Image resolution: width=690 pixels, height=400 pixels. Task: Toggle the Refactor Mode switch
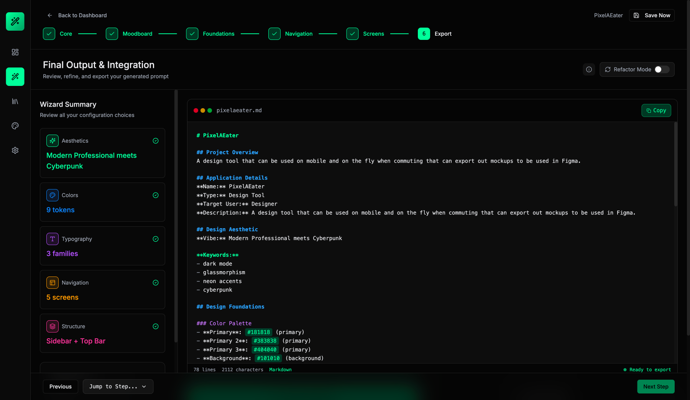pos(662,69)
